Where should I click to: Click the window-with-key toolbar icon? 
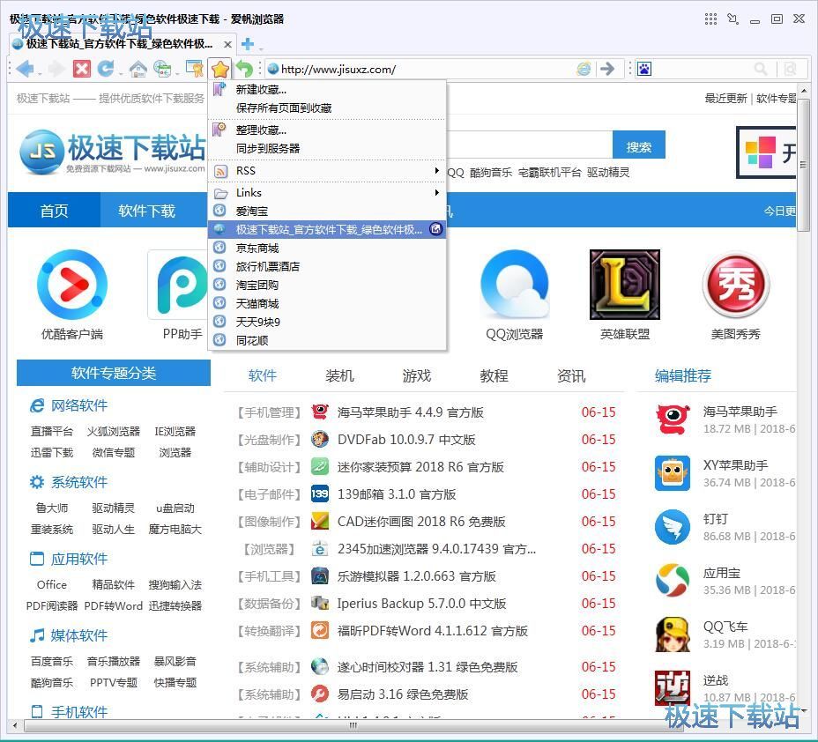tap(195, 69)
